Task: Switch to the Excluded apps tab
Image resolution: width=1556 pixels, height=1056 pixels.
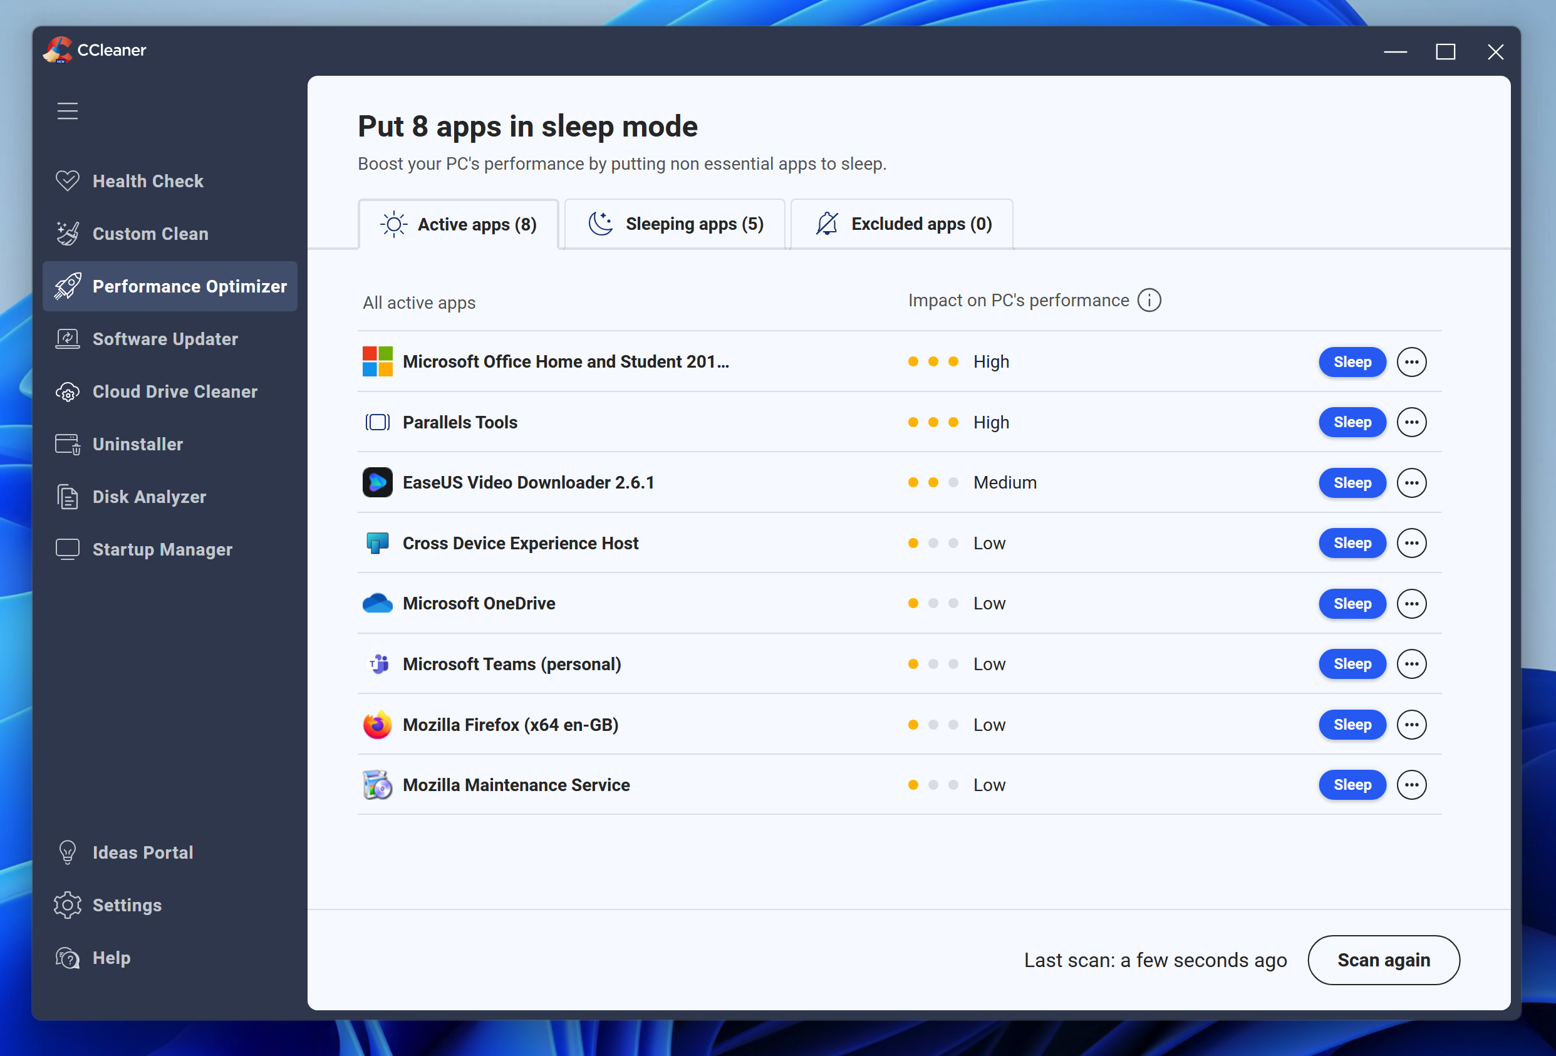Action: (902, 224)
